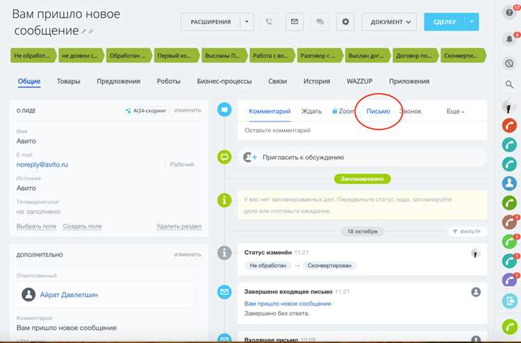The width and height of the screenshot is (521, 343).
Task: Set stage to Сконвертирован
Action: [463, 56]
